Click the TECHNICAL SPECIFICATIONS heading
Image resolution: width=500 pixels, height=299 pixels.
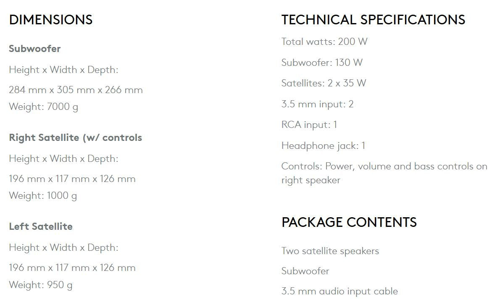[x=373, y=20]
